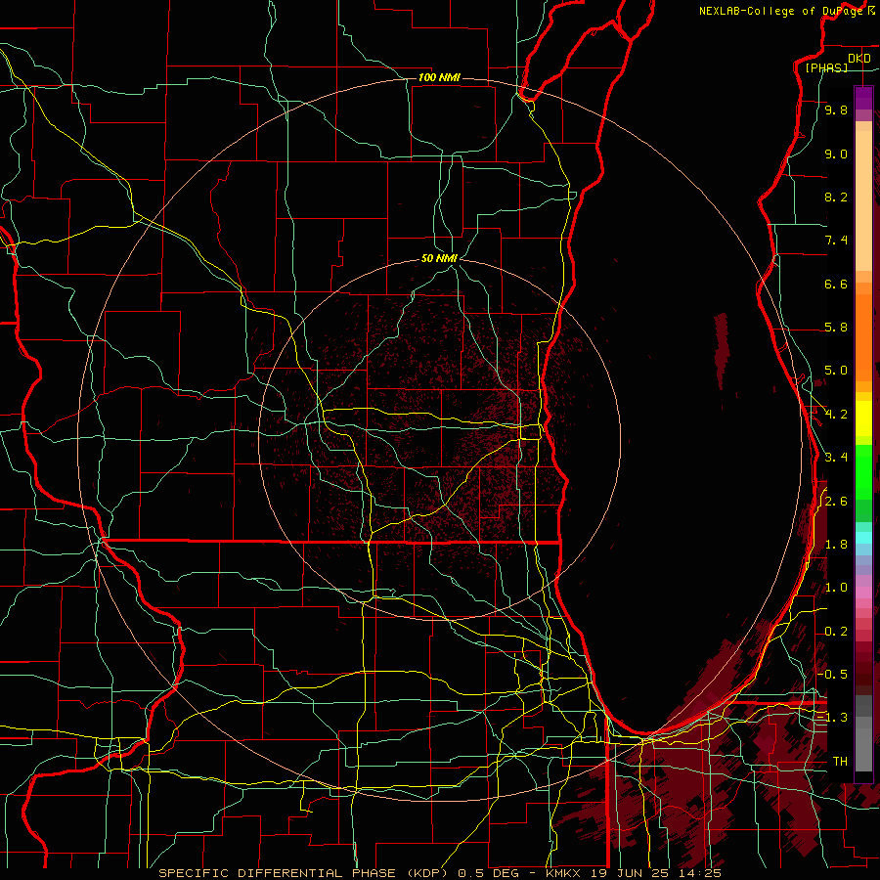Image resolution: width=880 pixels, height=880 pixels.
Task: Click the 9.0 value on the color scale
Action: (836, 154)
